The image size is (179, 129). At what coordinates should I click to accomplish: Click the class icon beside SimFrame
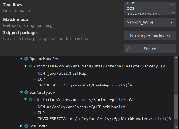click(26, 126)
